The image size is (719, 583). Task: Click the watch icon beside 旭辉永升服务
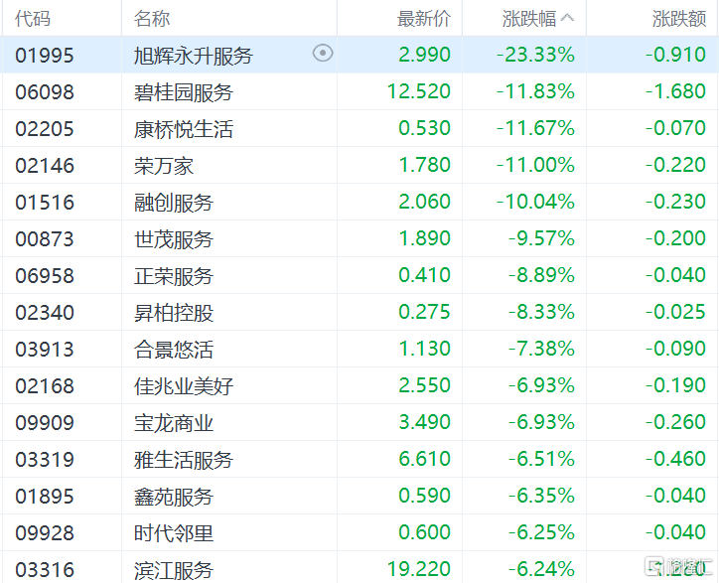323,54
